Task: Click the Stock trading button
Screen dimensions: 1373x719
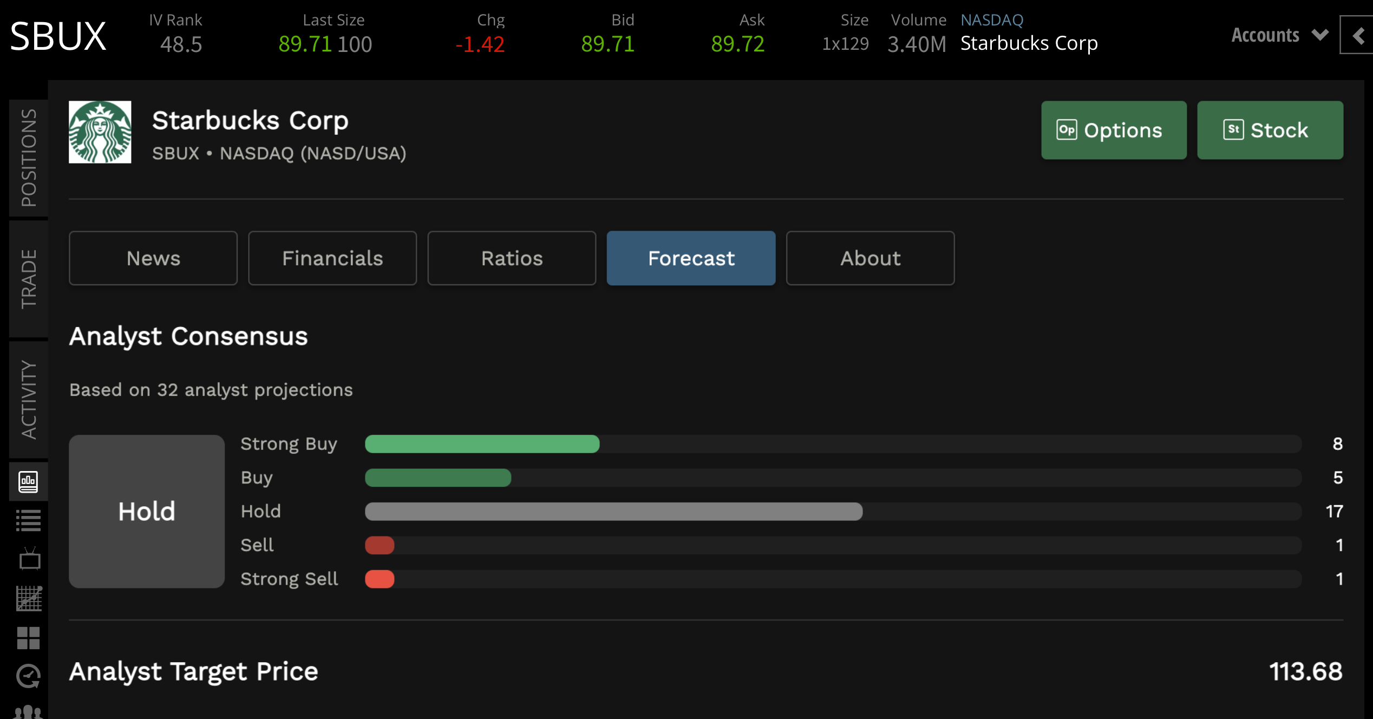Action: tap(1270, 130)
